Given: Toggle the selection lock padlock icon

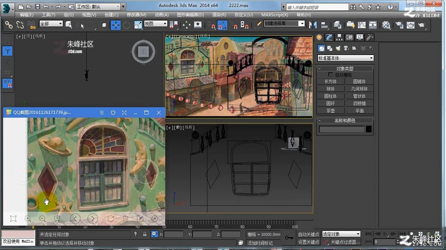Looking at the screenshot, I should (x=145, y=234).
